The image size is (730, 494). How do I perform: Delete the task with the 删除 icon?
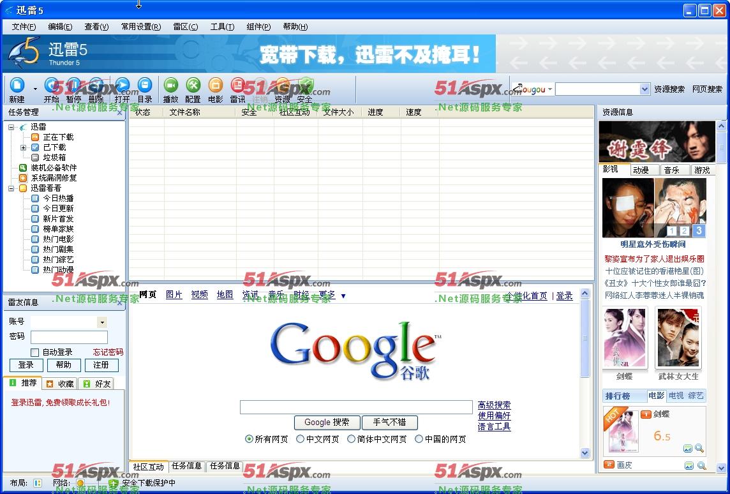pos(96,85)
